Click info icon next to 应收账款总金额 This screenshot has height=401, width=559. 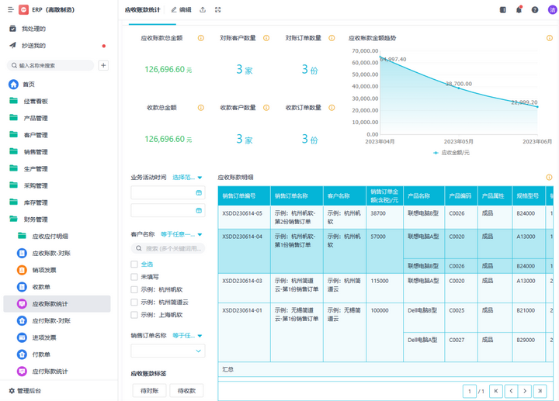coord(201,38)
